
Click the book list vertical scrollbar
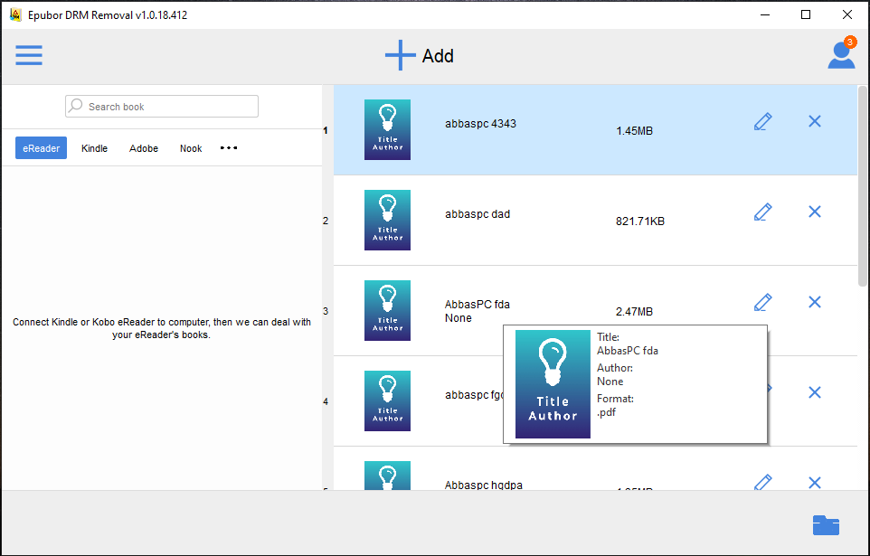click(x=862, y=186)
